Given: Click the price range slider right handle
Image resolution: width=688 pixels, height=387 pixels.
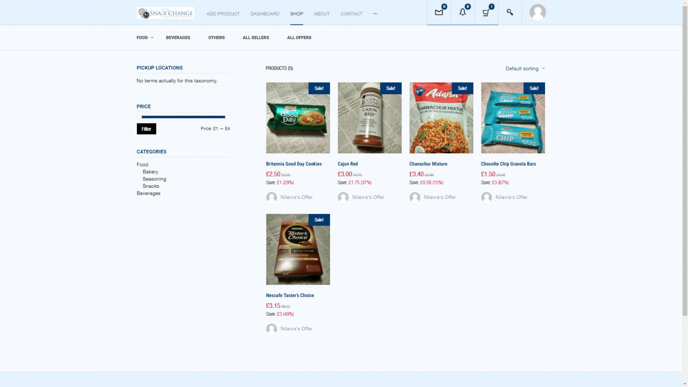Looking at the screenshot, I should [227, 117].
